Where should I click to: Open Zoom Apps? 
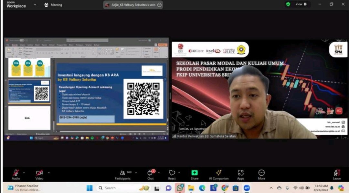[x=240, y=175]
